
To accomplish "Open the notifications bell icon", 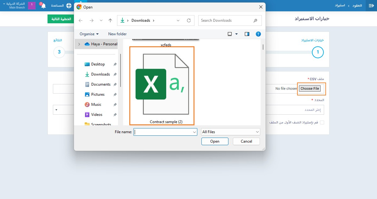I will (x=43, y=6).
